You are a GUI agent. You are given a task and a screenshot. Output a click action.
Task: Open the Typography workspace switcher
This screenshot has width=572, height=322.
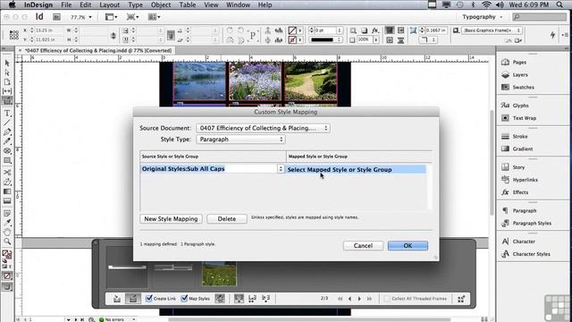(483, 17)
